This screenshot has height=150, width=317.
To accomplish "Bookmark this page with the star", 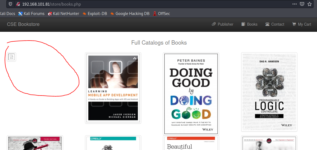I will click(310, 4).
